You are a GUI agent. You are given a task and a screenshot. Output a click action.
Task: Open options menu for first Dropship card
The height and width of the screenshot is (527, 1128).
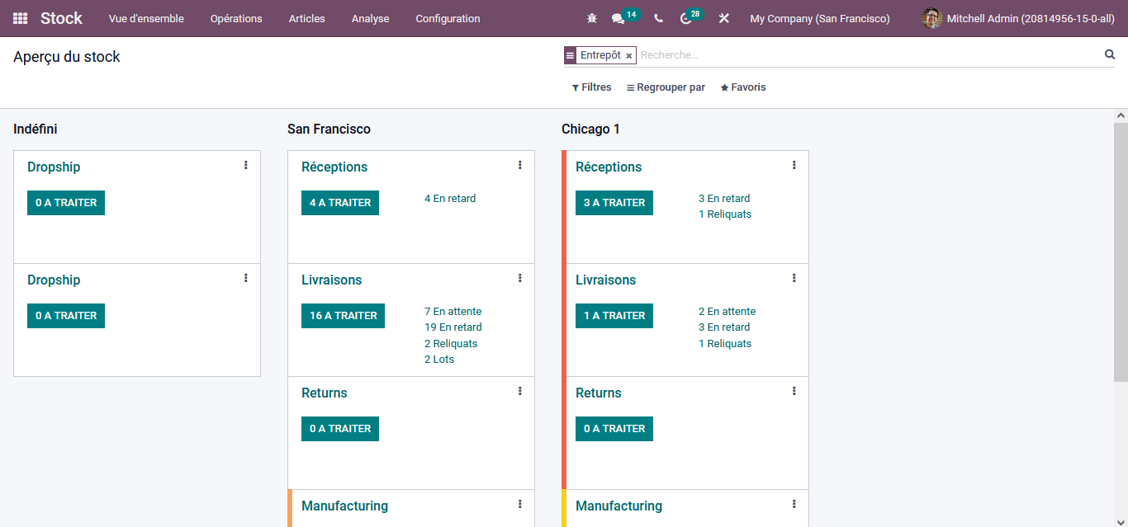245,165
